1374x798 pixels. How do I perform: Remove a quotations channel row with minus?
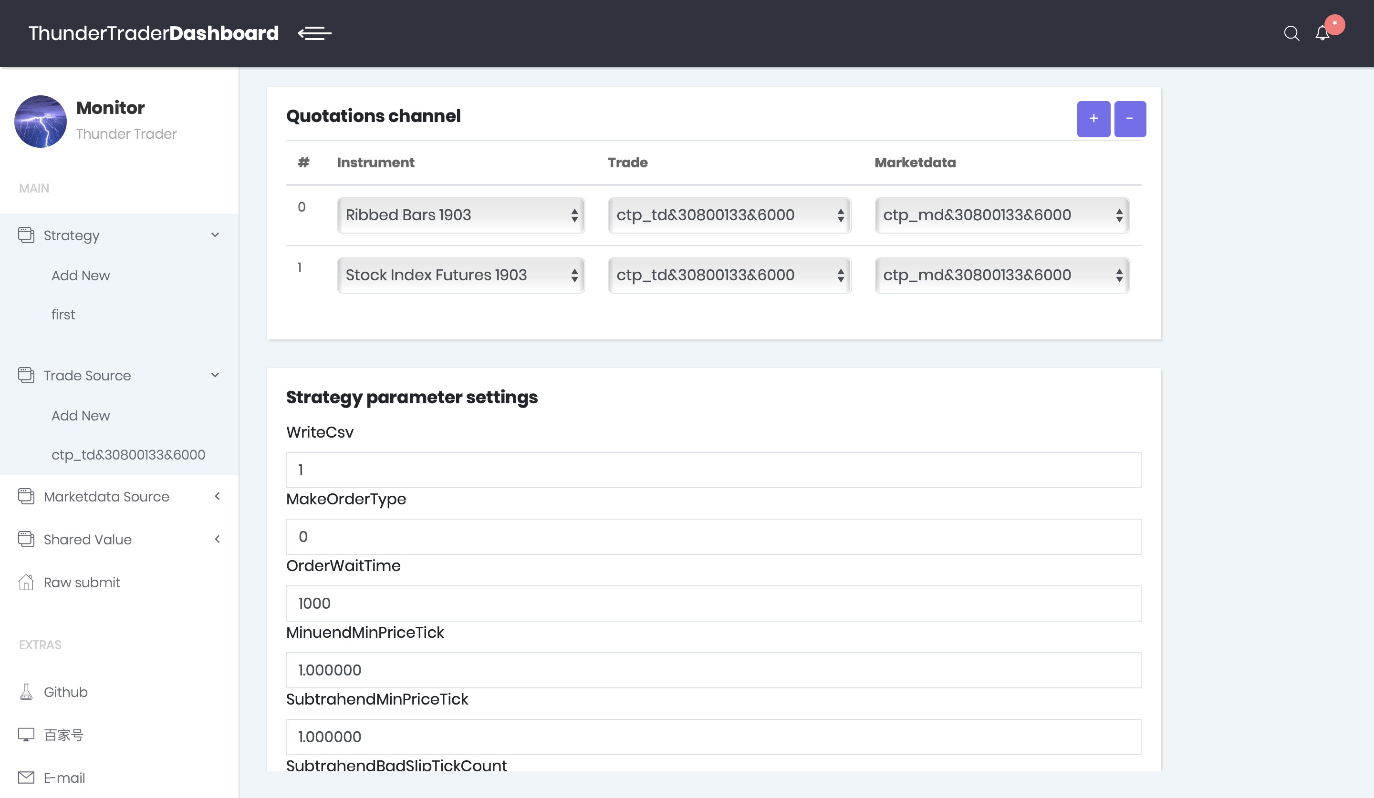click(x=1130, y=119)
